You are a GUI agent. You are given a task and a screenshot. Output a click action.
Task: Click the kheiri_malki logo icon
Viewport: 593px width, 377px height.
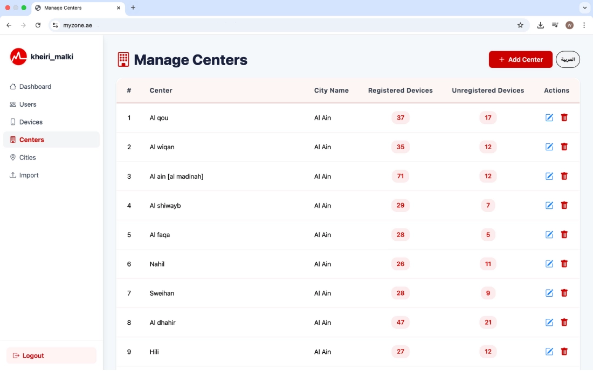point(18,57)
